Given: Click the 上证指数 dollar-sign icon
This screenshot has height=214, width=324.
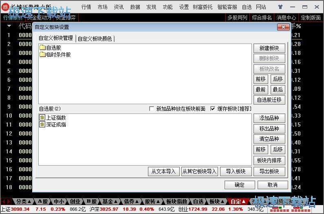Looking at the screenshot, I should click(42, 118).
